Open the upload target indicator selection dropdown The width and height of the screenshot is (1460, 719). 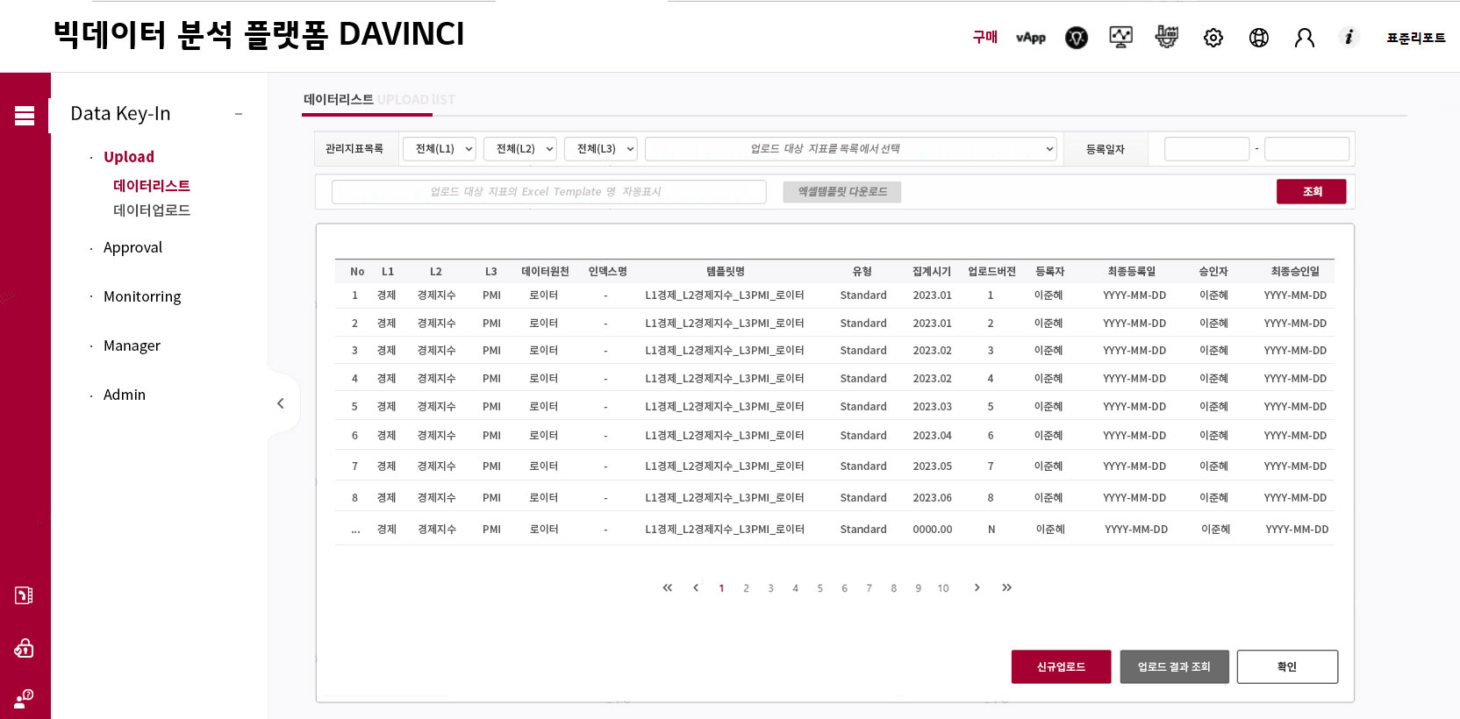[x=851, y=149]
